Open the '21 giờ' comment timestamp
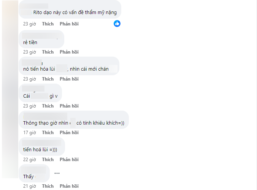257x190 pixels. click(x=30, y=186)
